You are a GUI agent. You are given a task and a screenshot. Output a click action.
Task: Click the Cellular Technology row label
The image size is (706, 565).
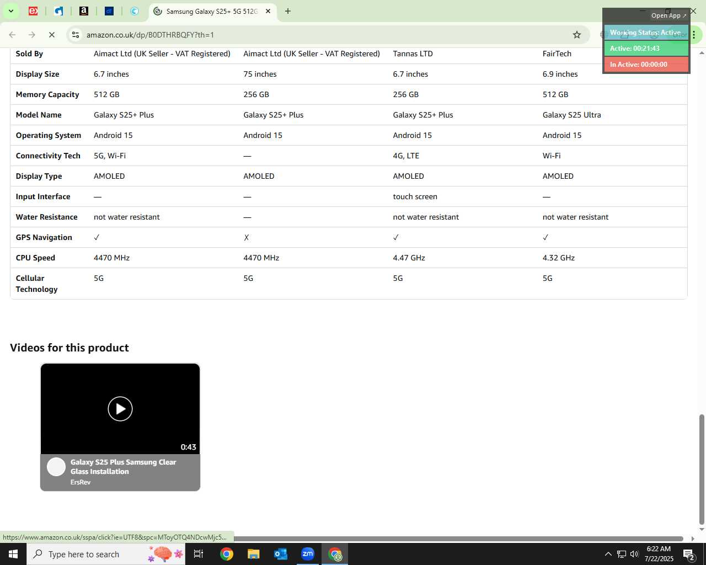tap(37, 284)
